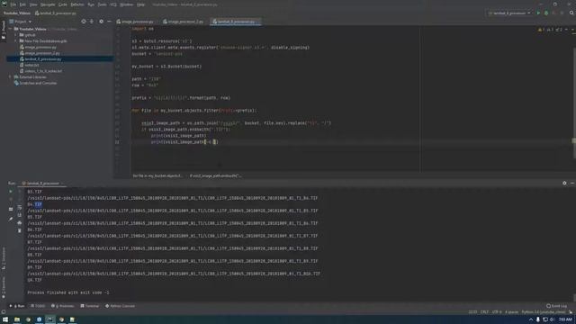Open the run configuration dropdown
The height and width of the screenshot is (324, 576).
coord(509,13)
